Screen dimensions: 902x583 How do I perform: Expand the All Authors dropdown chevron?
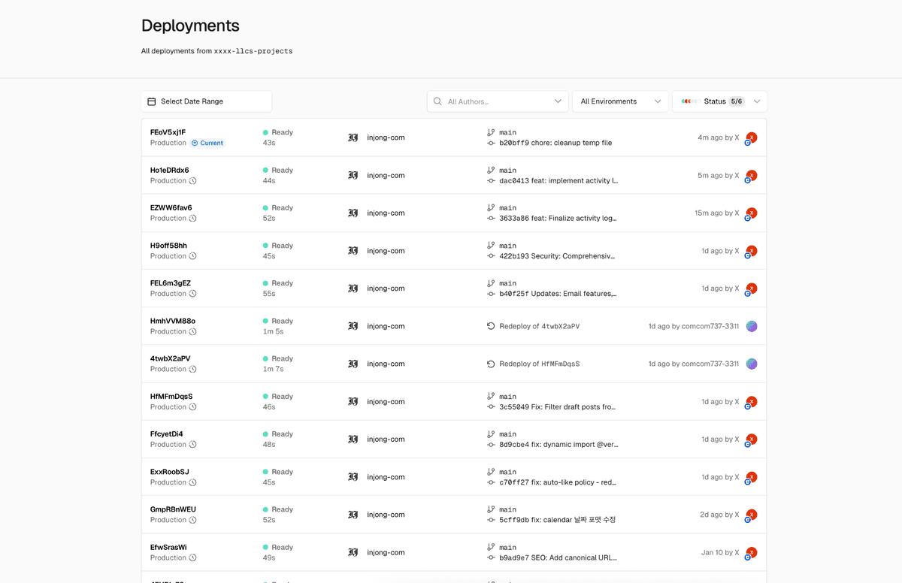pos(558,101)
